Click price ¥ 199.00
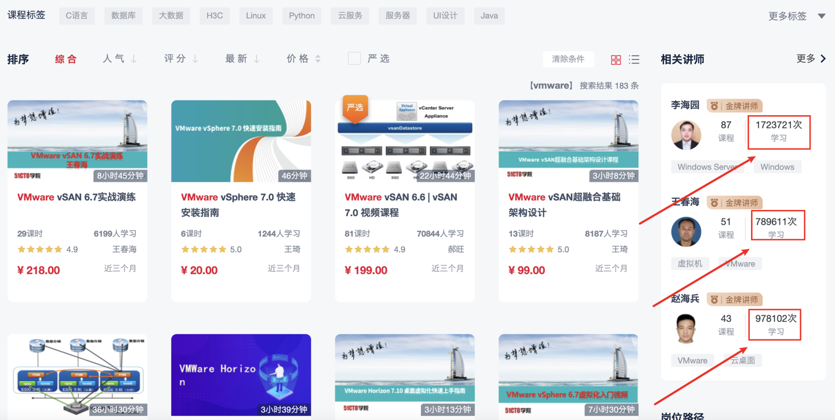The height and width of the screenshot is (420, 835). (x=366, y=271)
